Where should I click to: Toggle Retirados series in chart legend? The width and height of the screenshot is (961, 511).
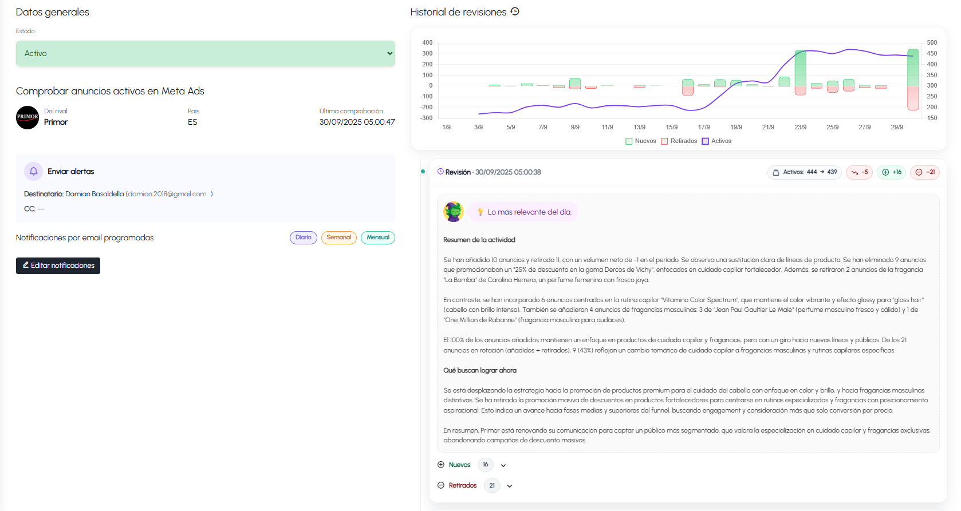tap(679, 141)
